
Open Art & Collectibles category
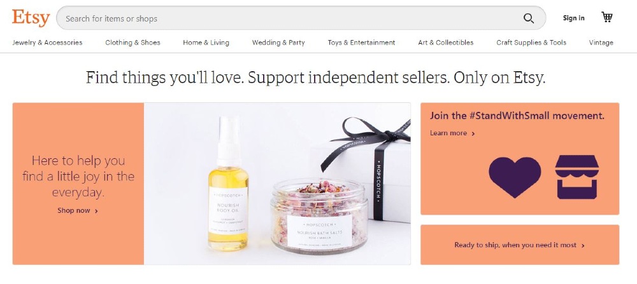coord(446,43)
